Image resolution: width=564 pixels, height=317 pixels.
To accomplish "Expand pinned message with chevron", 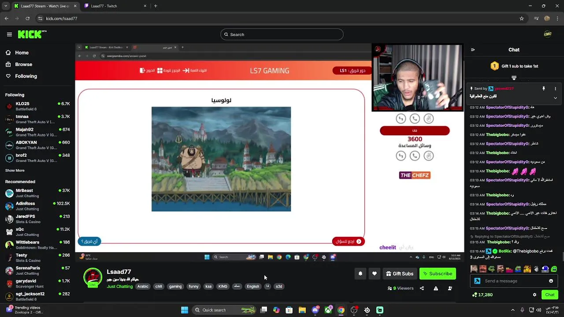I will (x=555, y=98).
